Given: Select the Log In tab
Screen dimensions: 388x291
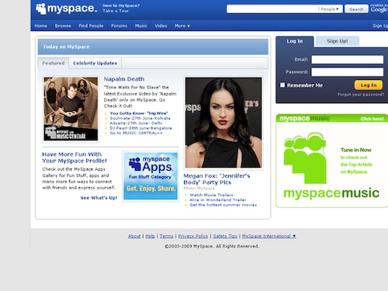Looking at the screenshot, I should tap(295, 41).
